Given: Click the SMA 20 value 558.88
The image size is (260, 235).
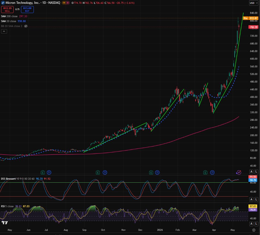Looking at the screenshot, I should 22,21.
